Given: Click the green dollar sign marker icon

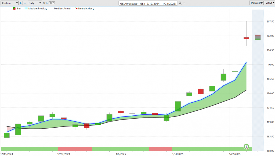Looking at the screenshot, I should click(246, 147).
